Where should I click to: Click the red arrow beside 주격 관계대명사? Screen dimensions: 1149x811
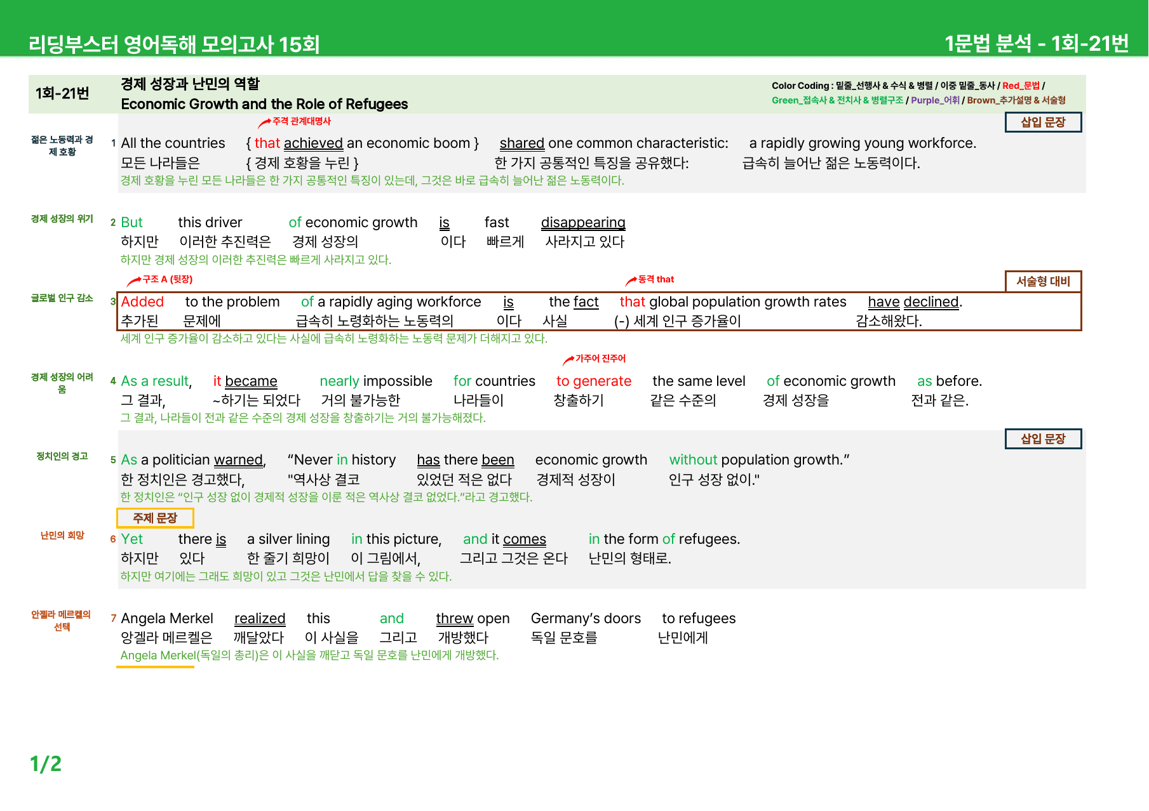pyautogui.click(x=264, y=123)
